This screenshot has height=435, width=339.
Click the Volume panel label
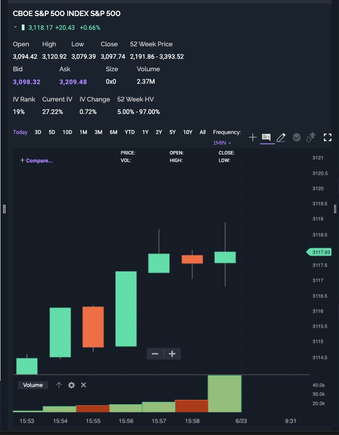point(33,385)
